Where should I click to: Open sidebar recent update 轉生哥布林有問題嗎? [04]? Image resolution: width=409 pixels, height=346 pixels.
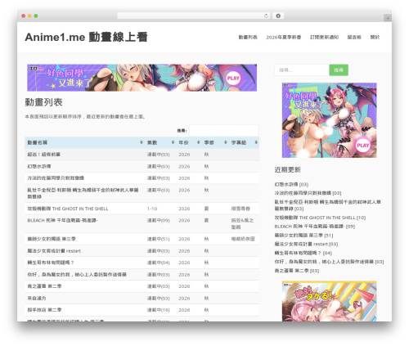(x=303, y=253)
